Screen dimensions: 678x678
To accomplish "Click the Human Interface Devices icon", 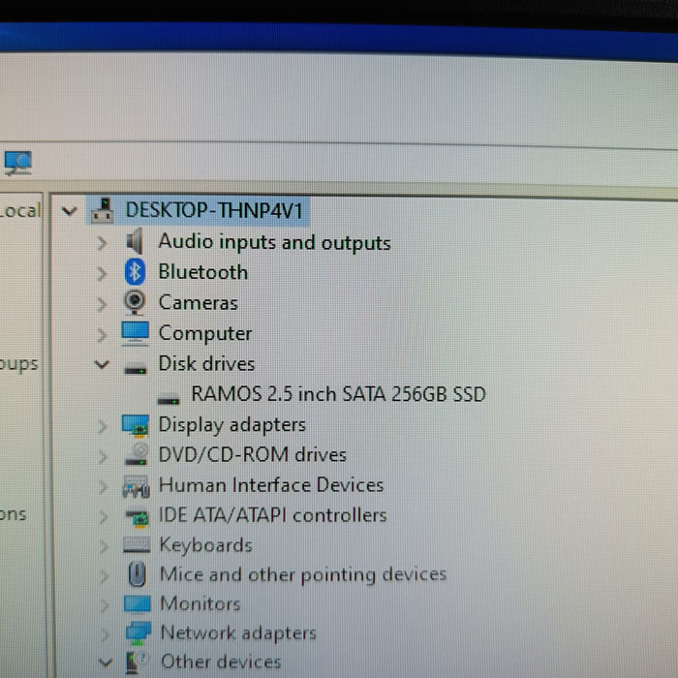I will [x=136, y=485].
